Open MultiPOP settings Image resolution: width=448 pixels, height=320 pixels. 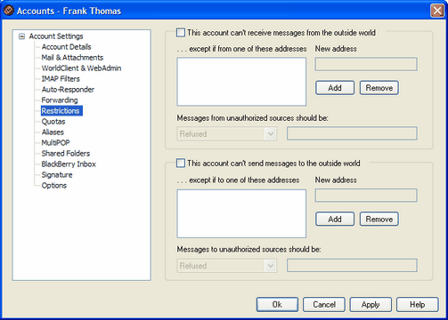click(x=55, y=143)
